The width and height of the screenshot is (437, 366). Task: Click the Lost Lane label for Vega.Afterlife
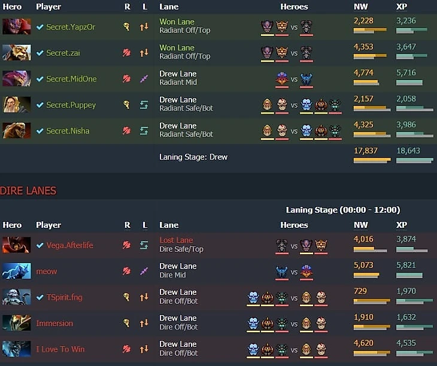pyautogui.click(x=176, y=240)
